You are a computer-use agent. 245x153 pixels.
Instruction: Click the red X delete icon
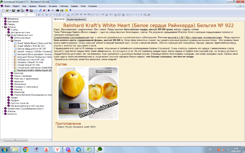click(44, 10)
